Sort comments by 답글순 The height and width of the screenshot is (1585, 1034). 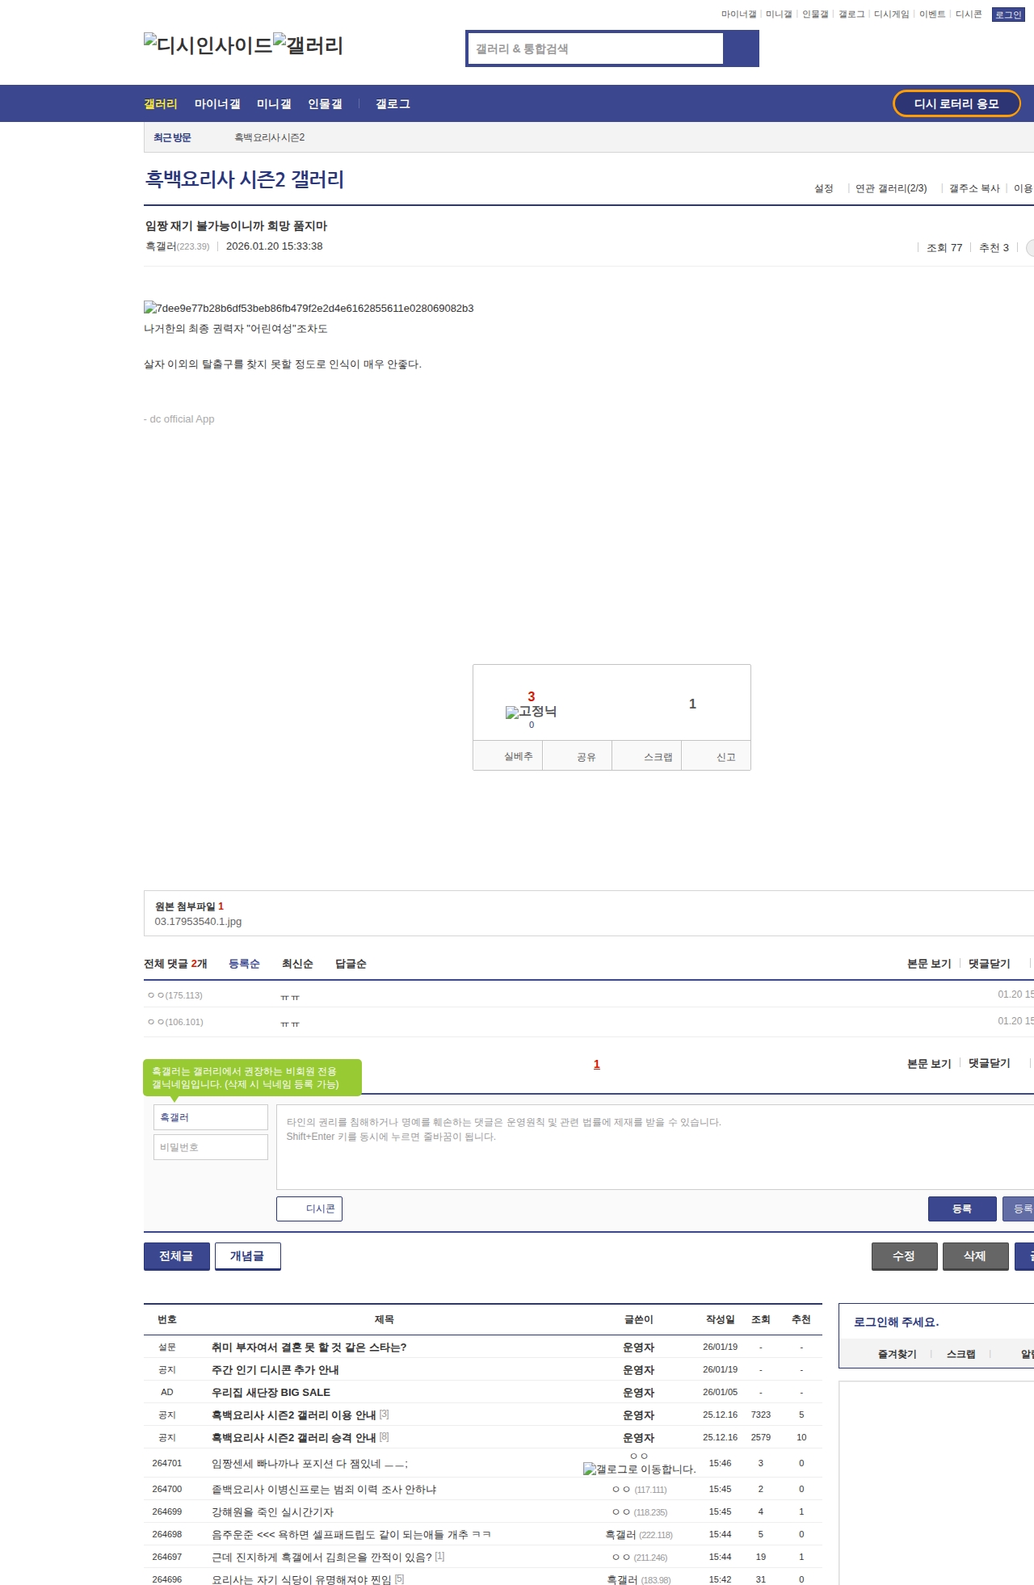pos(351,964)
